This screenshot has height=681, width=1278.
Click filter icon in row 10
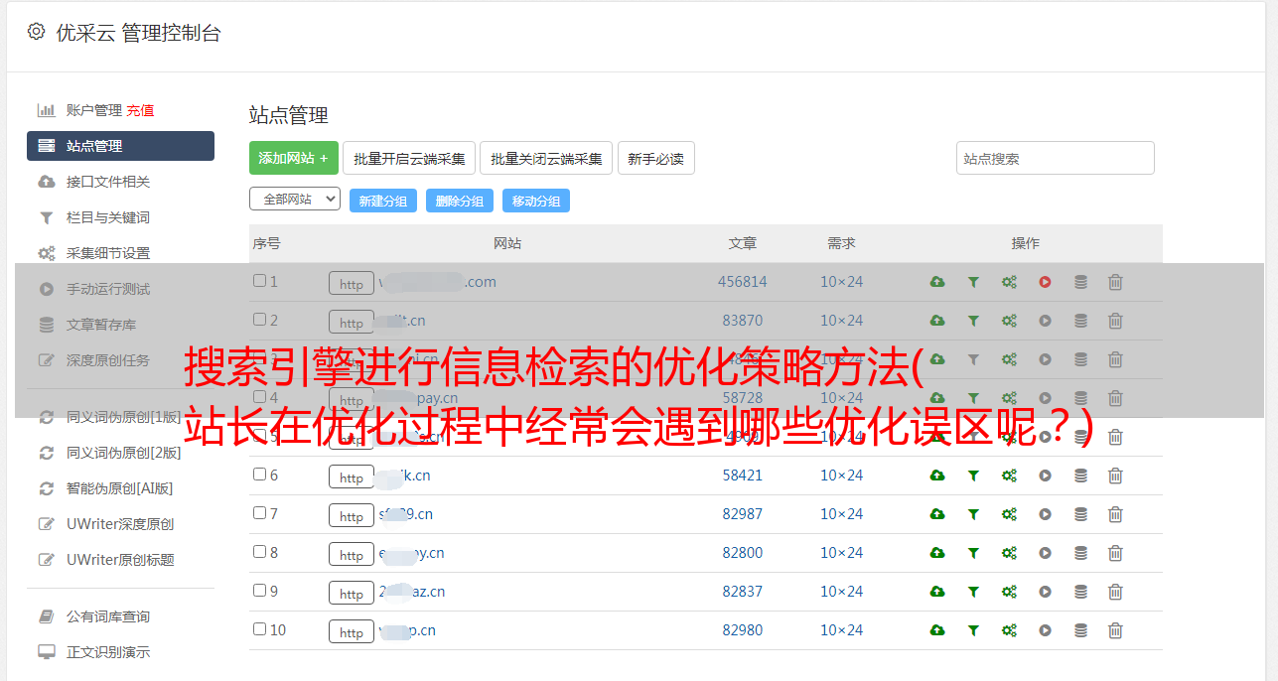coord(973,630)
